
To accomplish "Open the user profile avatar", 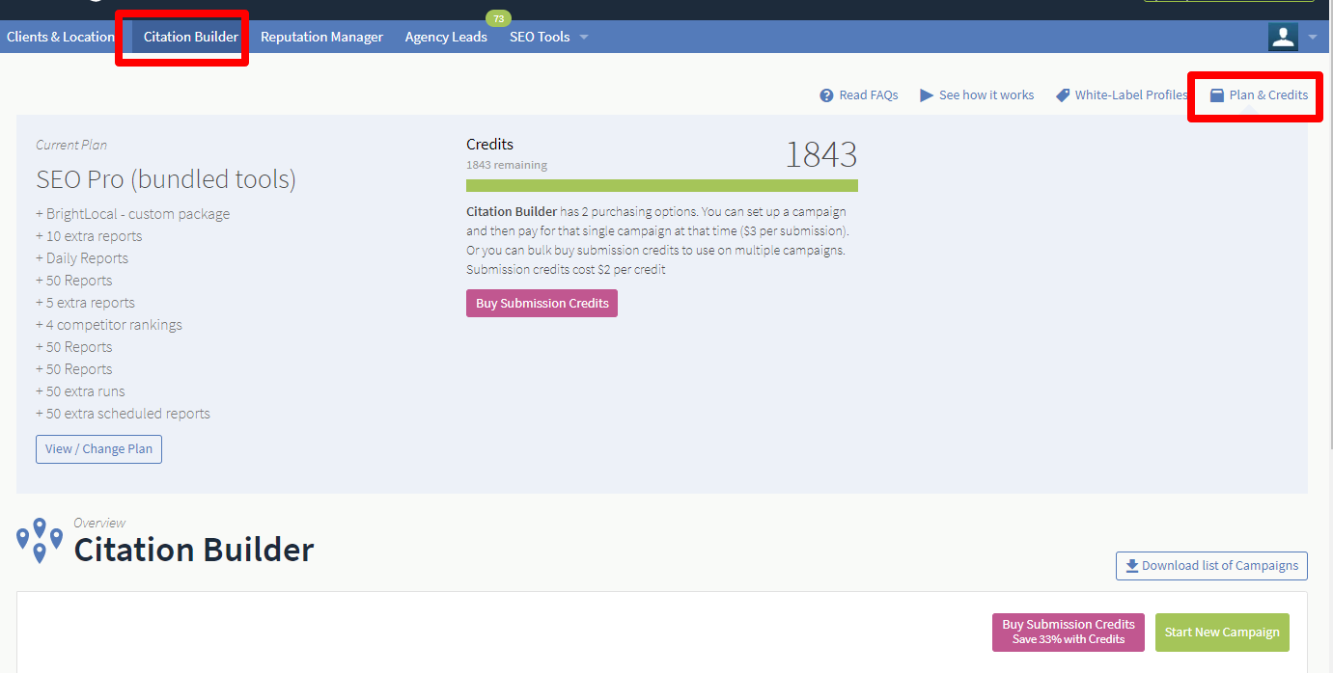I will (1283, 37).
